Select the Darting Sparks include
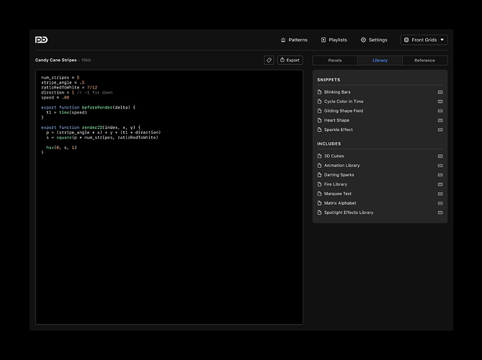The height and width of the screenshot is (360, 482). coord(380,175)
